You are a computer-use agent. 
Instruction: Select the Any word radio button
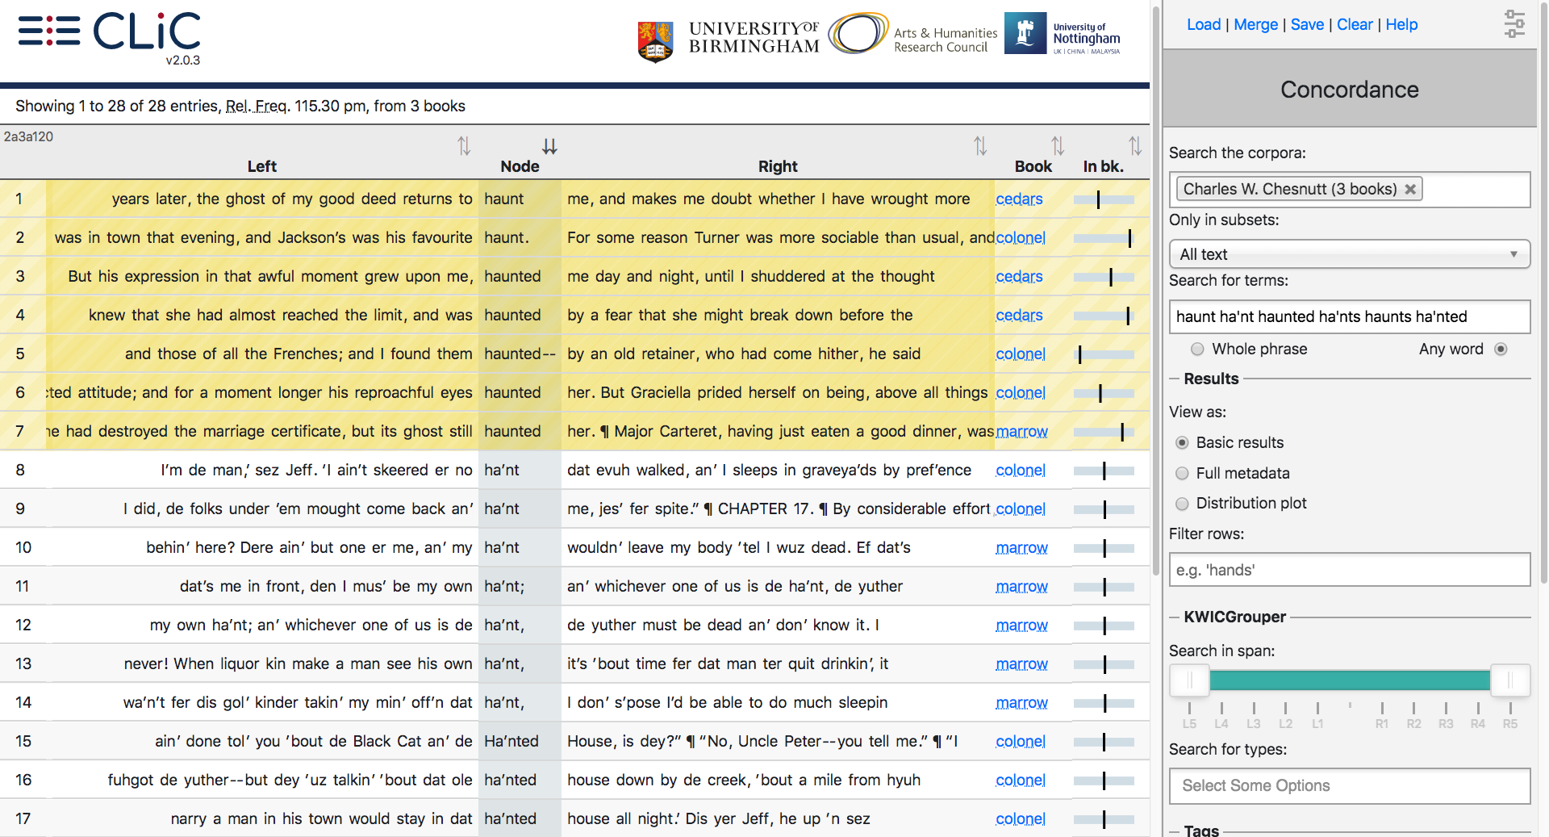click(x=1501, y=349)
